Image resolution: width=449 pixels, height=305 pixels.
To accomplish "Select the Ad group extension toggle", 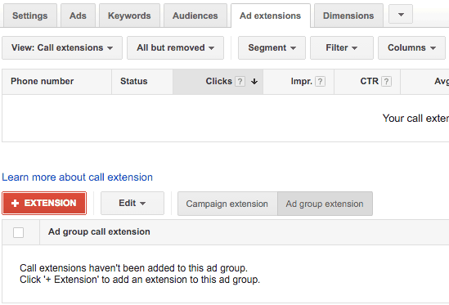I will coord(325,204).
